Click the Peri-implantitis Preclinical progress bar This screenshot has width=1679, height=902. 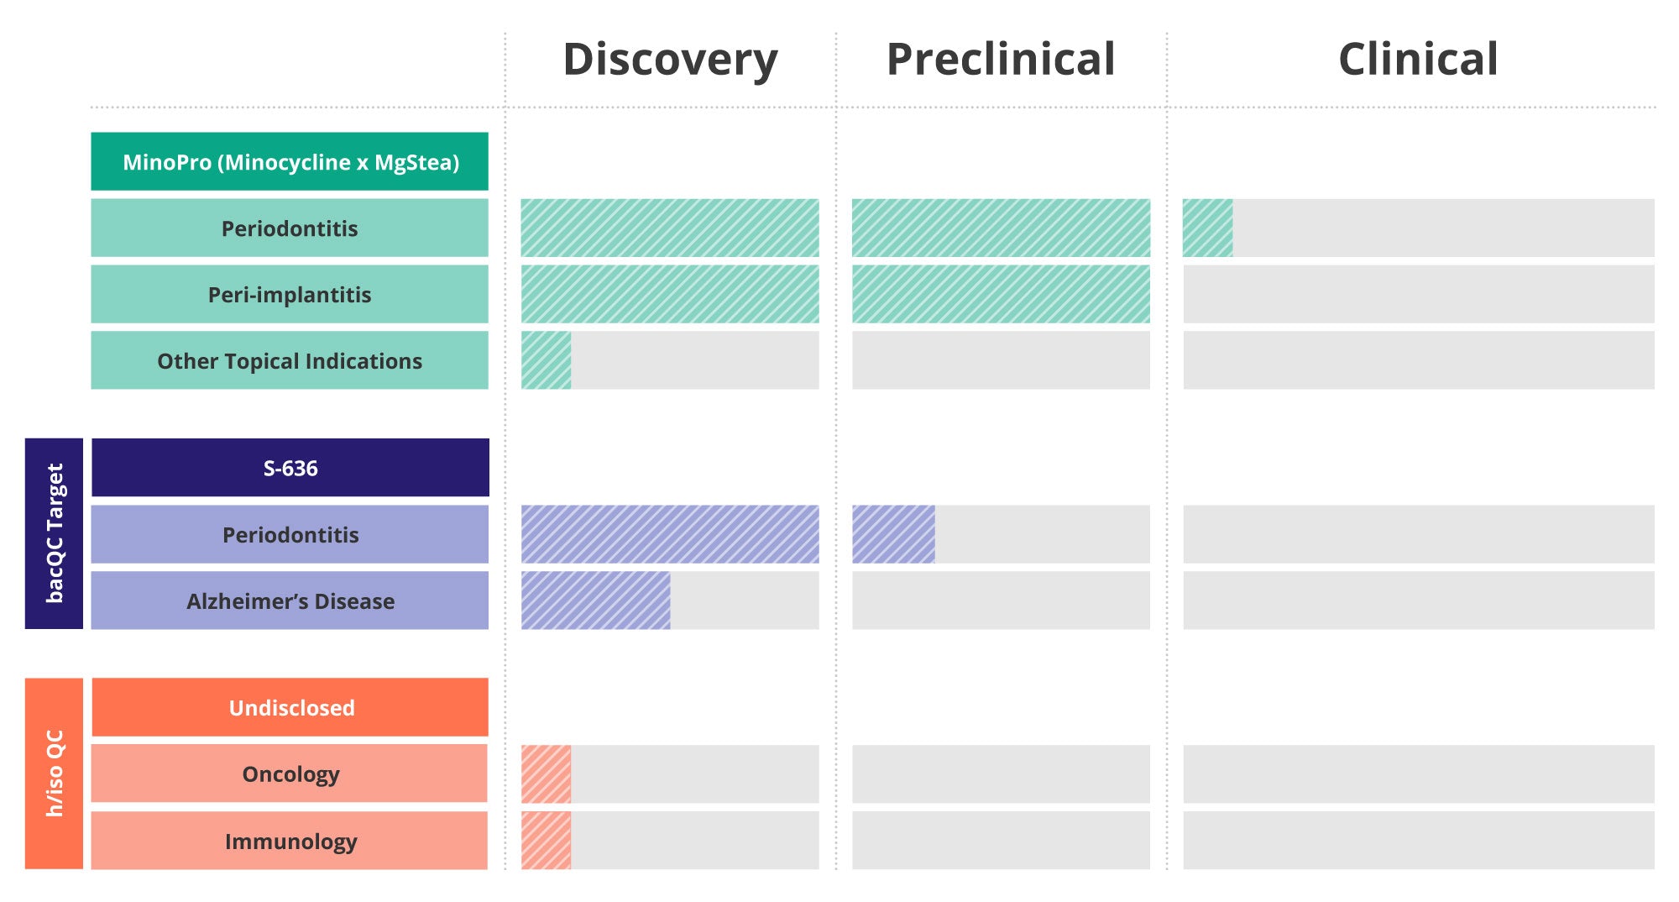[1001, 294]
